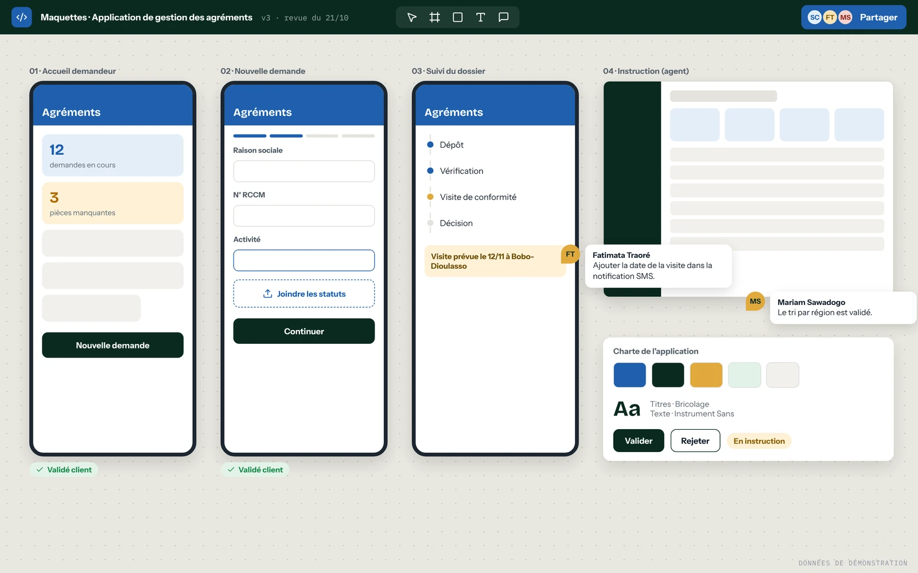The image size is (918, 573).
Task: Select the pointer/move tool
Action: coord(412,17)
